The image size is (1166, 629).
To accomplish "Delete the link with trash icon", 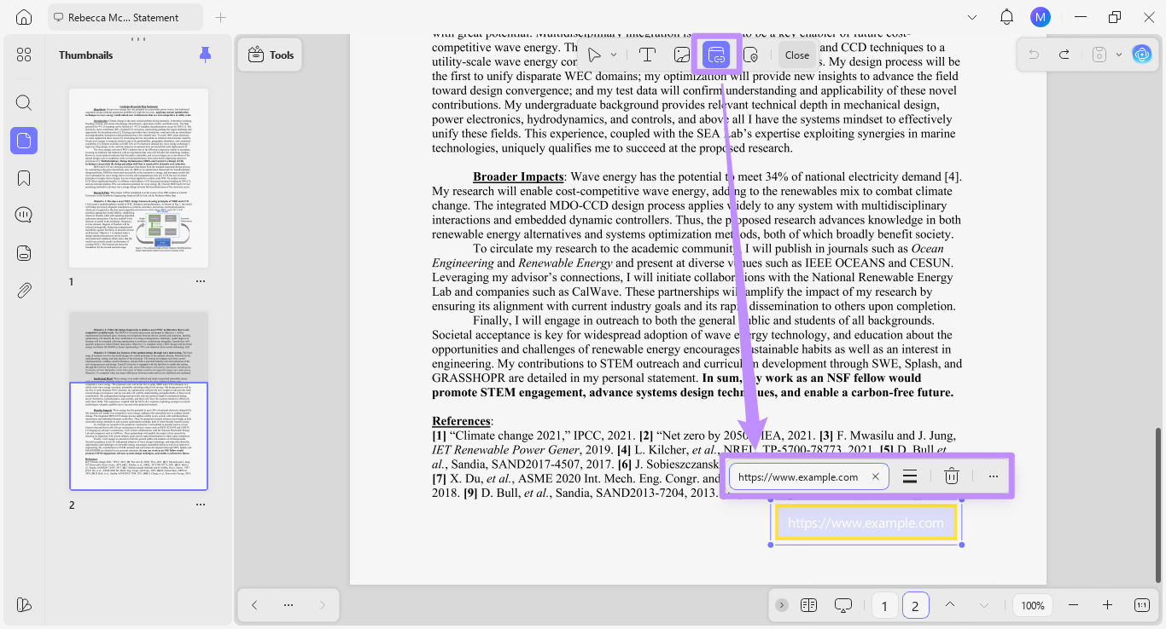I will coord(951,476).
